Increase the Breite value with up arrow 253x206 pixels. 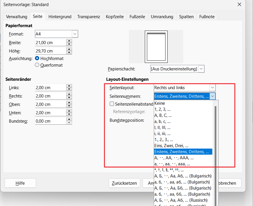69,41
